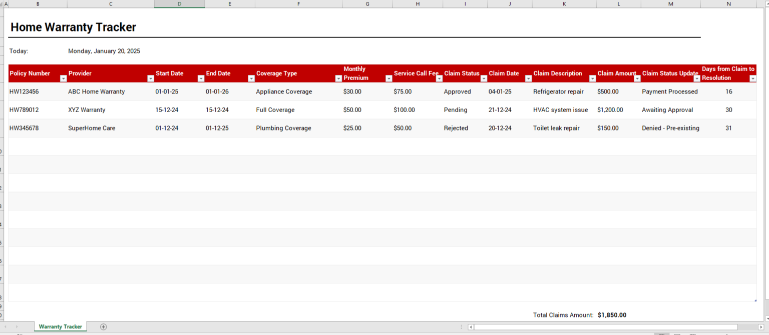769x335 pixels.
Task: Open the Claim Status filter dropdown
Action: tap(484, 78)
